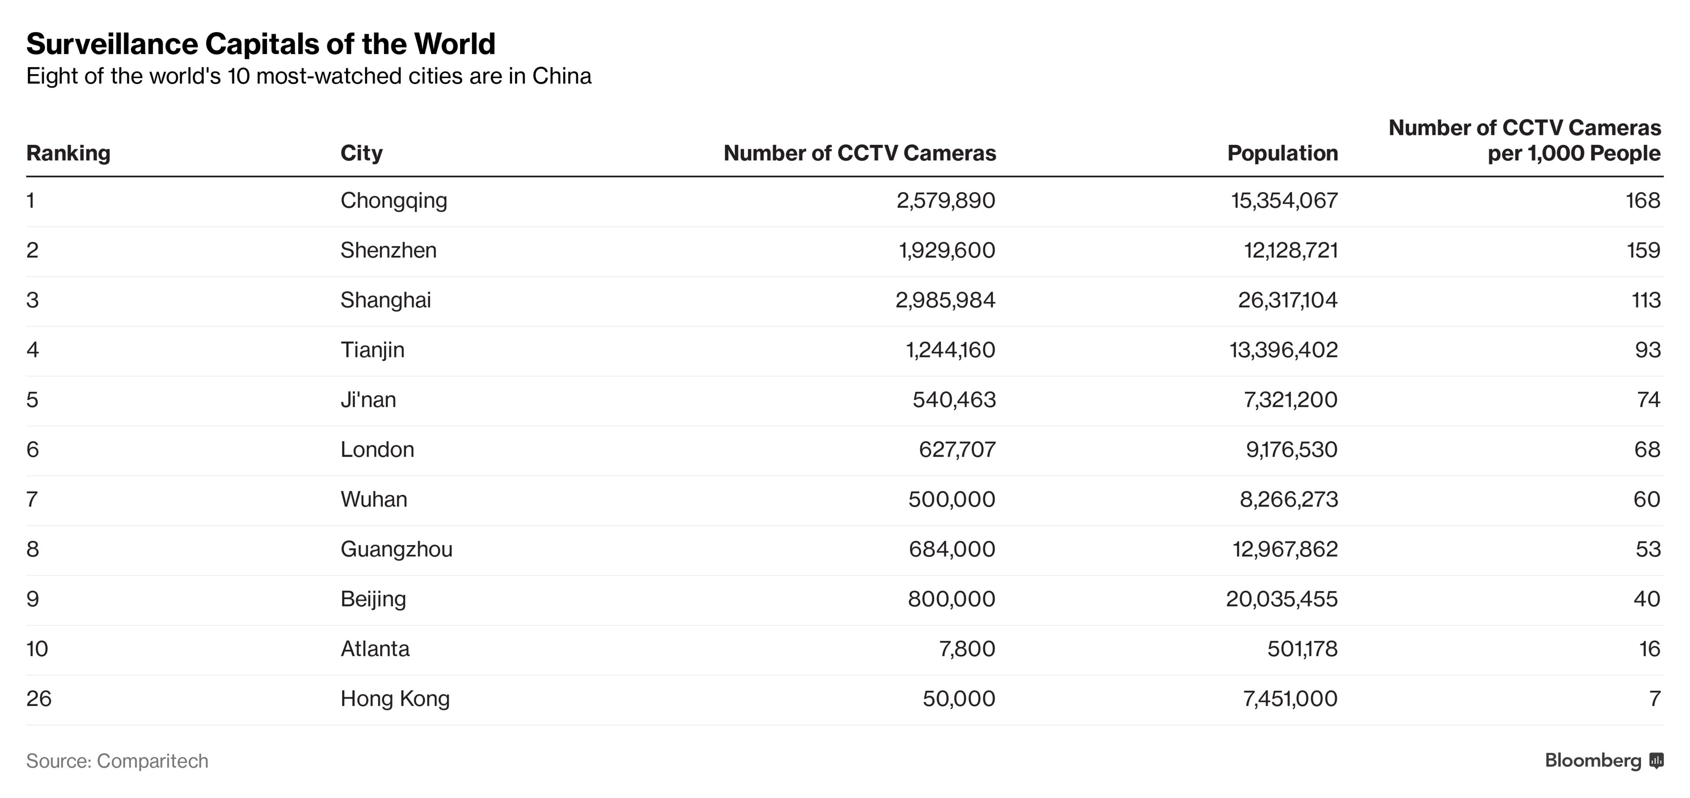Select the Ji'nan city cell
This screenshot has width=1690, height=798.
368,399
